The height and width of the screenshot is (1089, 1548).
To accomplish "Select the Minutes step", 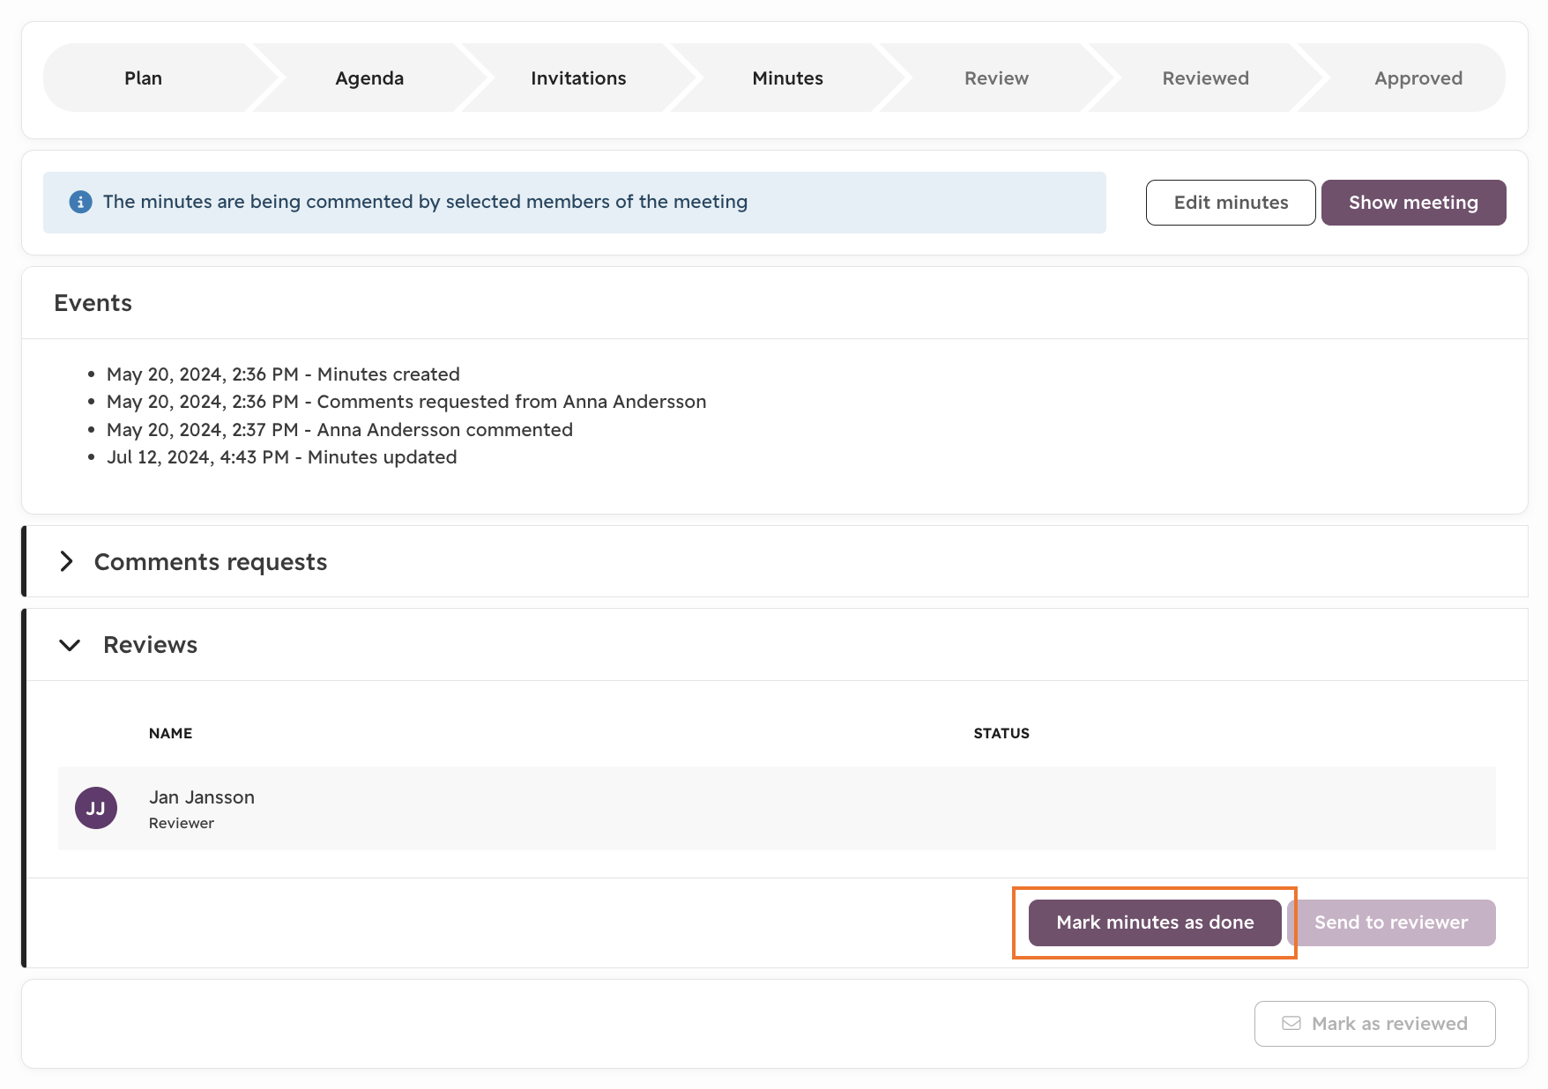I will [x=787, y=78].
